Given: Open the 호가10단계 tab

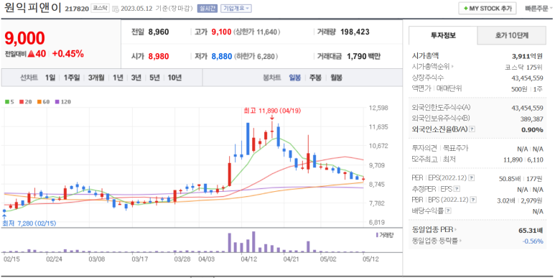Looking at the screenshot, I should point(512,35).
